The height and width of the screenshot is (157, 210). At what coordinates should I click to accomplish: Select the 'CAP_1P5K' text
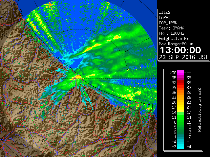[168, 23]
